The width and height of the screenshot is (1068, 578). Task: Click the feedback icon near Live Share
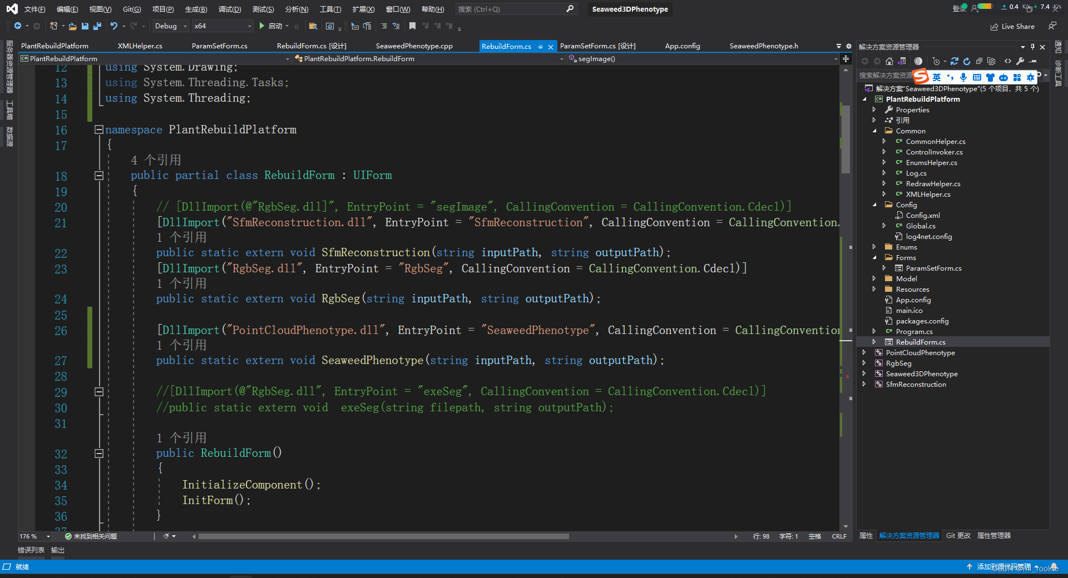point(1052,26)
